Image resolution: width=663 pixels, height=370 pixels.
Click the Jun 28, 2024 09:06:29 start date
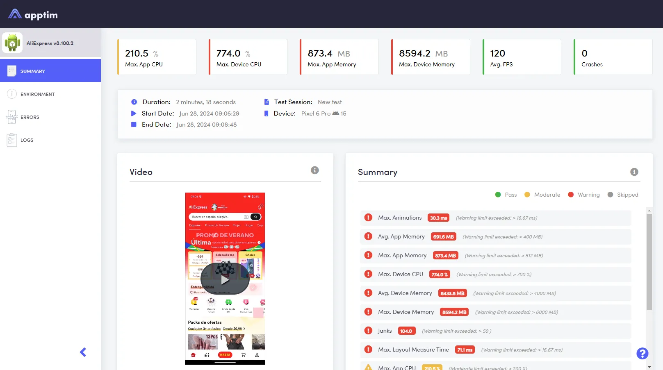209,113
